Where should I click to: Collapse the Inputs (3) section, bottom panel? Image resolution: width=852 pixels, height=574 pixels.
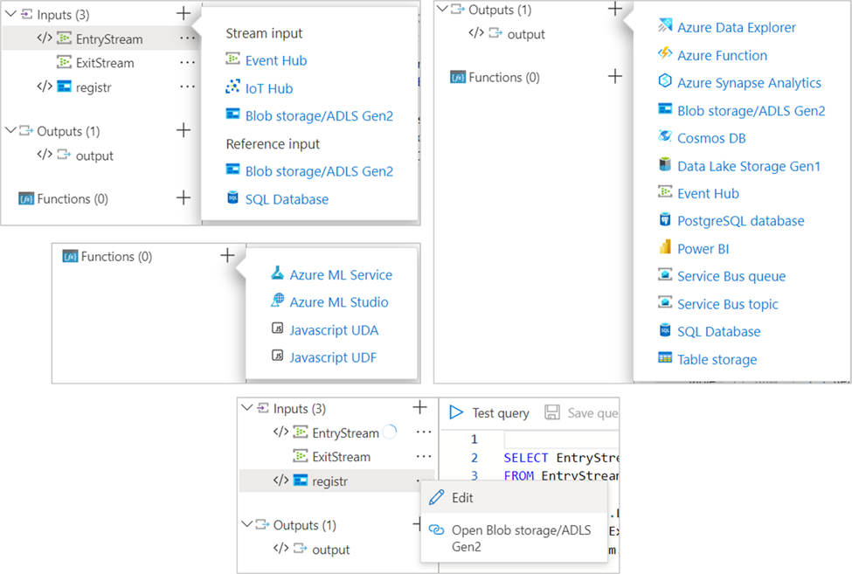click(x=246, y=407)
